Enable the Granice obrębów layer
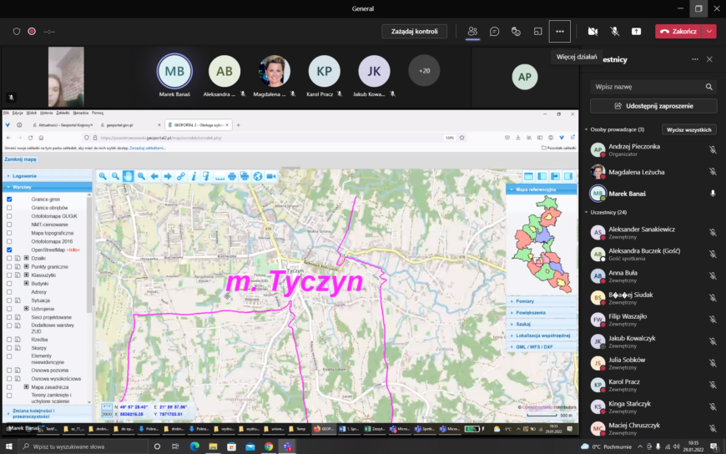This screenshot has height=454, width=726. 9,208
